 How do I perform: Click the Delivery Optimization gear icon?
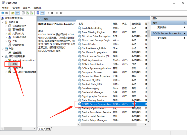[x=79, y=108]
